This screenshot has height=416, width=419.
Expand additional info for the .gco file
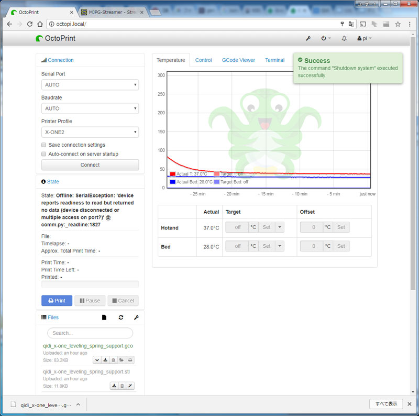(x=97, y=360)
